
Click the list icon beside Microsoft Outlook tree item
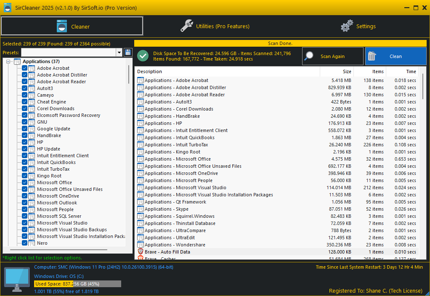32,203
